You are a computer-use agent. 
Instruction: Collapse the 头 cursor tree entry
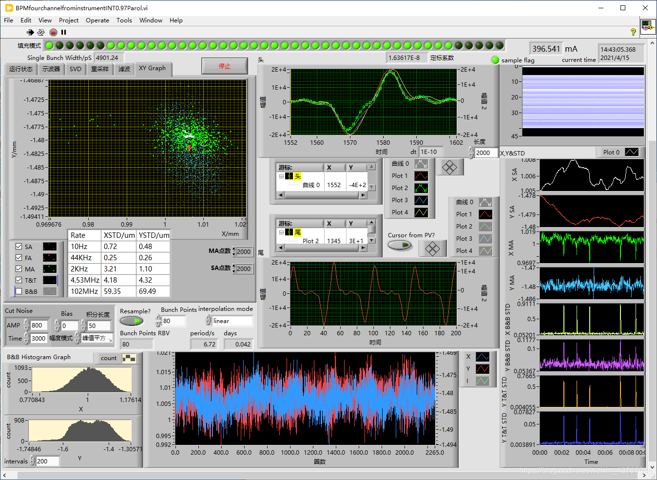(x=281, y=176)
